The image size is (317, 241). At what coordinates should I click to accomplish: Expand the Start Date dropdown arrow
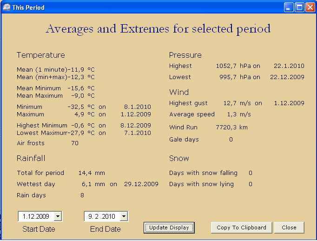click(x=58, y=216)
